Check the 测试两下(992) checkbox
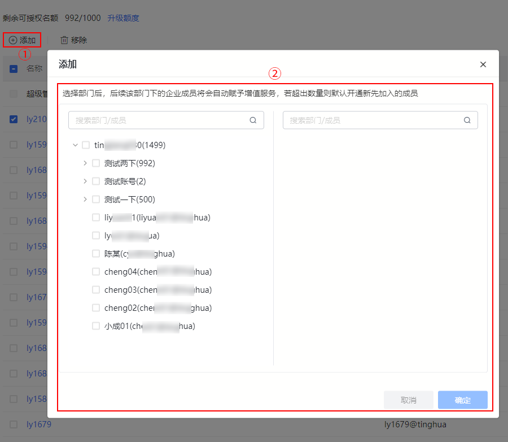The width and height of the screenshot is (508, 442). click(x=96, y=163)
